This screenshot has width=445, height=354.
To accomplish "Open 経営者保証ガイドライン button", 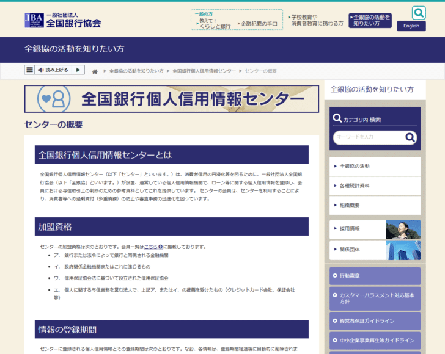I will (375, 321).
